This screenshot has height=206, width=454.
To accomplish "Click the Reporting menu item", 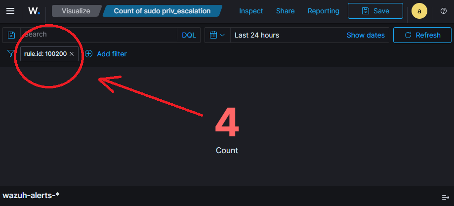I will point(323,11).
